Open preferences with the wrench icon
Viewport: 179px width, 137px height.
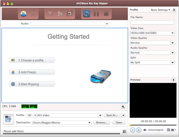(x=123, y=107)
